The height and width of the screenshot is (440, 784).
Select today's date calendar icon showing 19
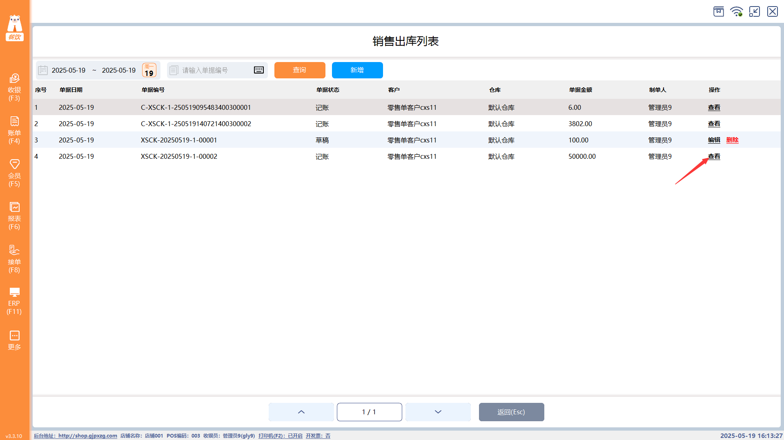pos(149,70)
